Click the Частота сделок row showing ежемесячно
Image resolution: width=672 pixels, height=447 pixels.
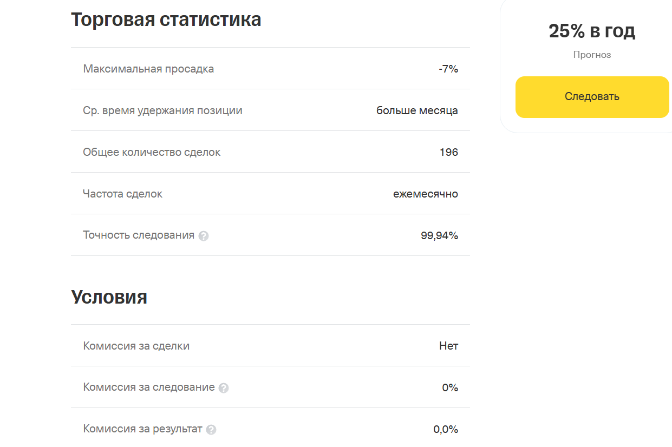coord(271,193)
